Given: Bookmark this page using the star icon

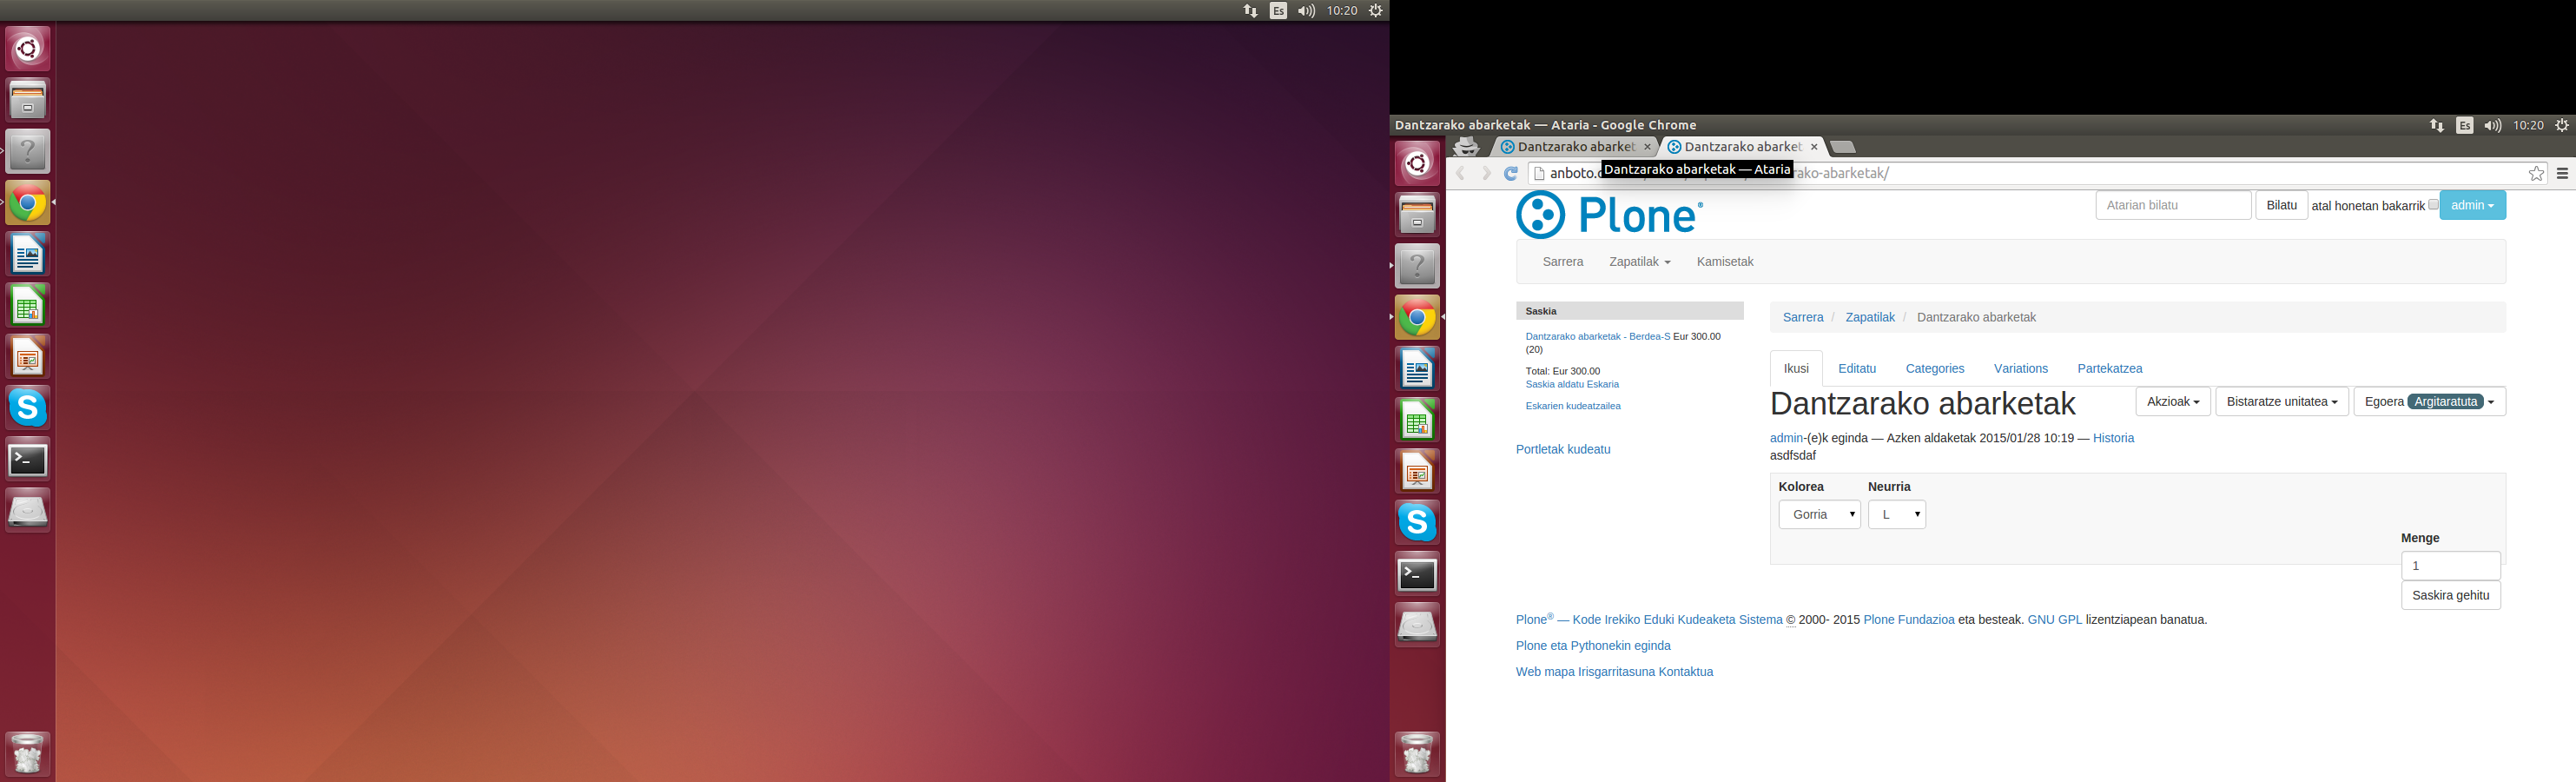Looking at the screenshot, I should coord(2536,174).
